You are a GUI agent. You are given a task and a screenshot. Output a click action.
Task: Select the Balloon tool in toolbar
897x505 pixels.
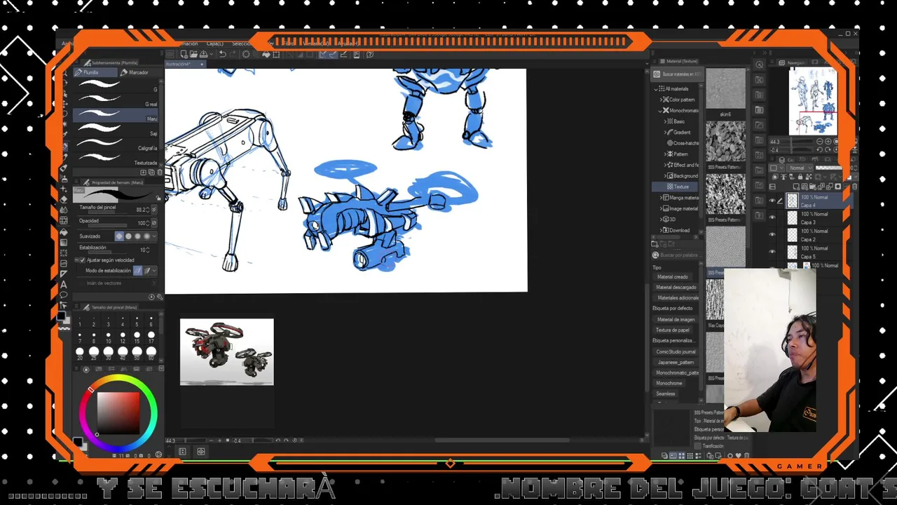64,295
